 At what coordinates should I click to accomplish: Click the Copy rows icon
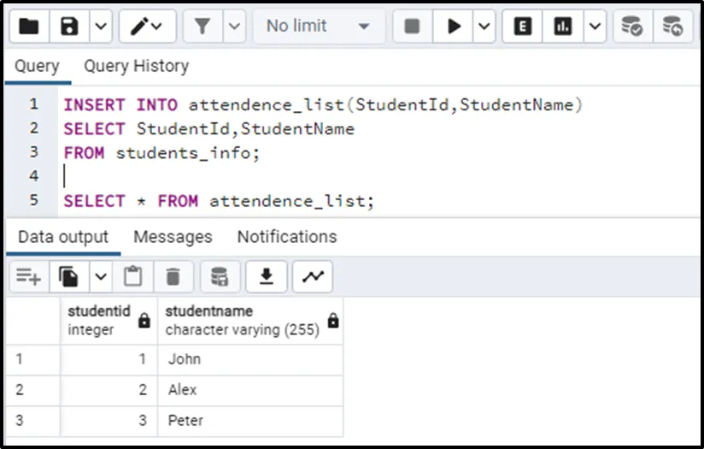69,276
